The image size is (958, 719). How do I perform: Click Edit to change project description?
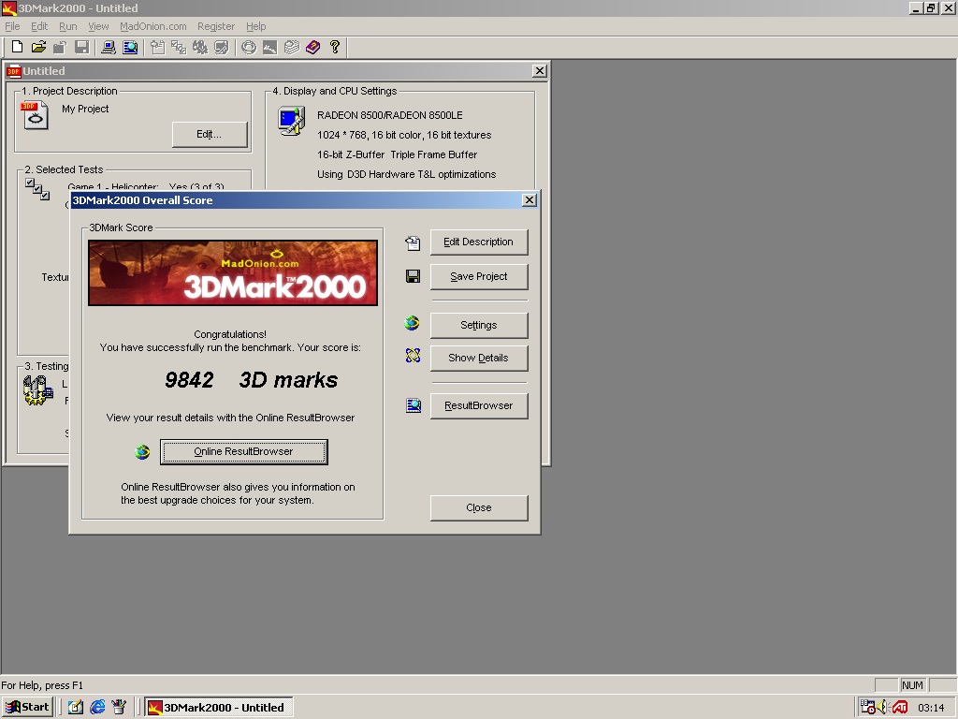point(210,134)
